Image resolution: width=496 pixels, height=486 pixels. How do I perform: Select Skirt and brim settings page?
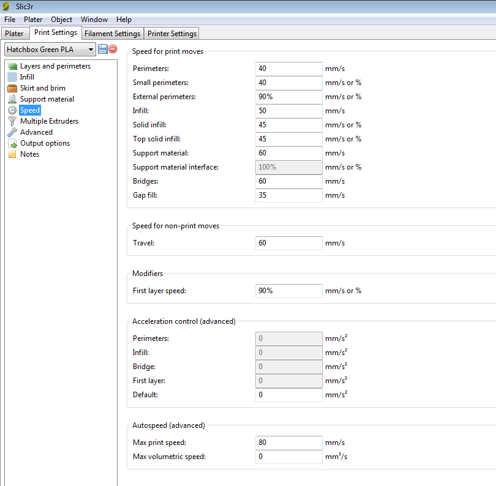pyautogui.click(x=43, y=88)
